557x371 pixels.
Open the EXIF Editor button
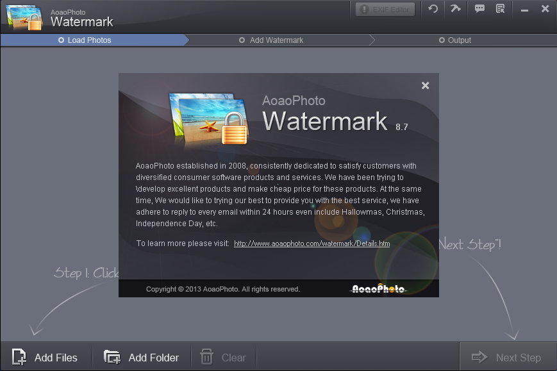pyautogui.click(x=385, y=9)
